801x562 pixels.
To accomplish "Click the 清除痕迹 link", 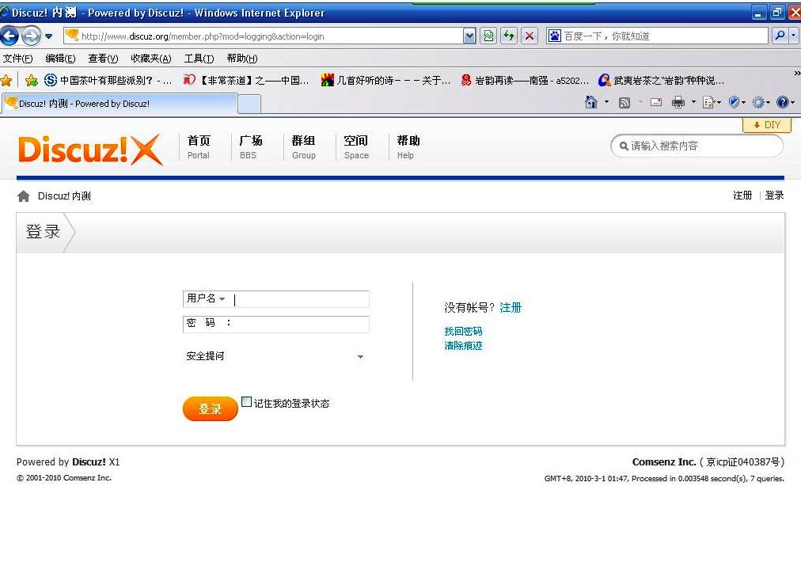I will 463,346.
